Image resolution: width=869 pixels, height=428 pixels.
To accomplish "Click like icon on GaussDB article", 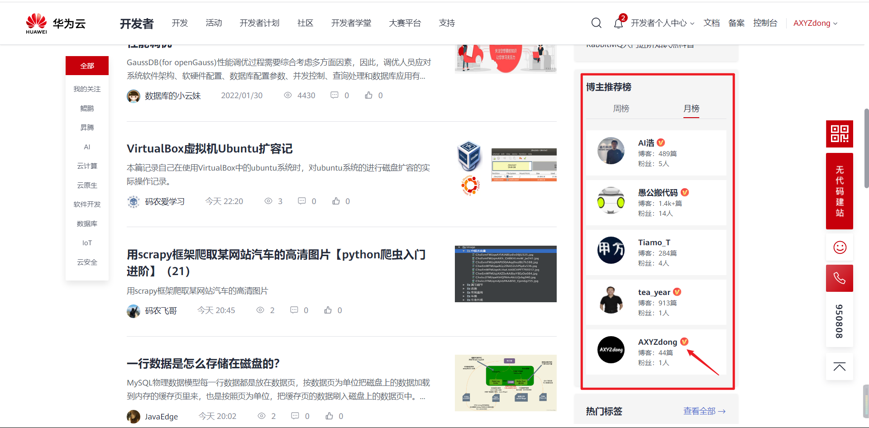I will 369,95.
